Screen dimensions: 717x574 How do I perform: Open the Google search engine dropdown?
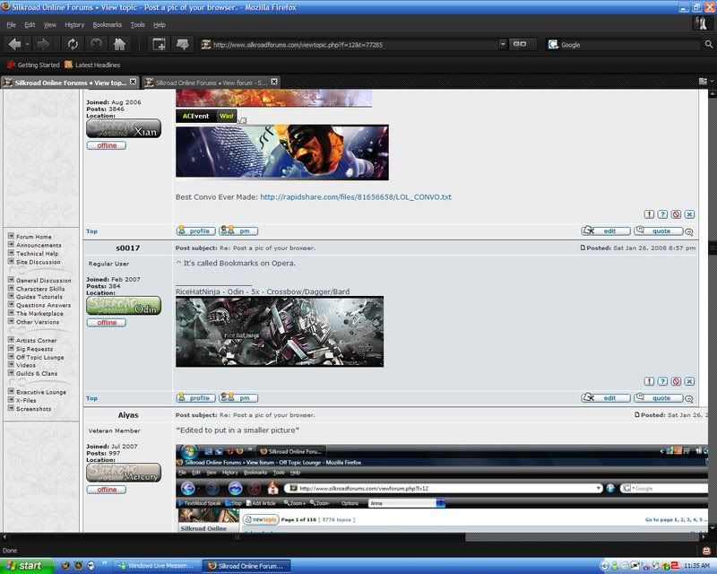point(553,44)
